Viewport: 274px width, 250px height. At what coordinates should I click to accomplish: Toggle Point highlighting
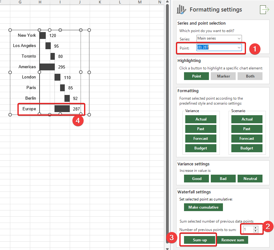[x=196, y=76]
